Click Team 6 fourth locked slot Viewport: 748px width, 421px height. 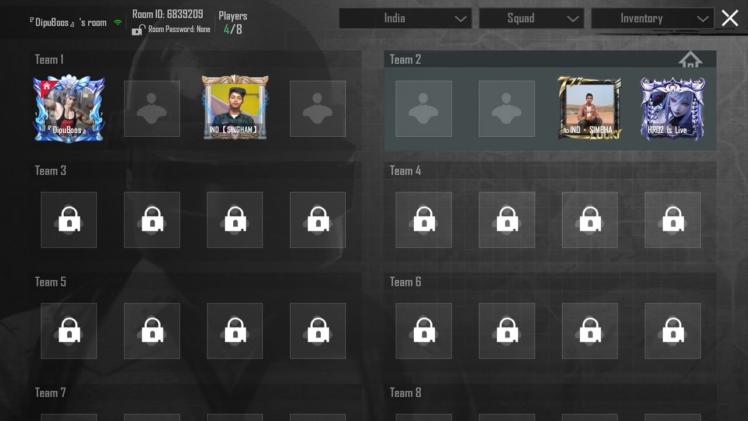point(673,331)
